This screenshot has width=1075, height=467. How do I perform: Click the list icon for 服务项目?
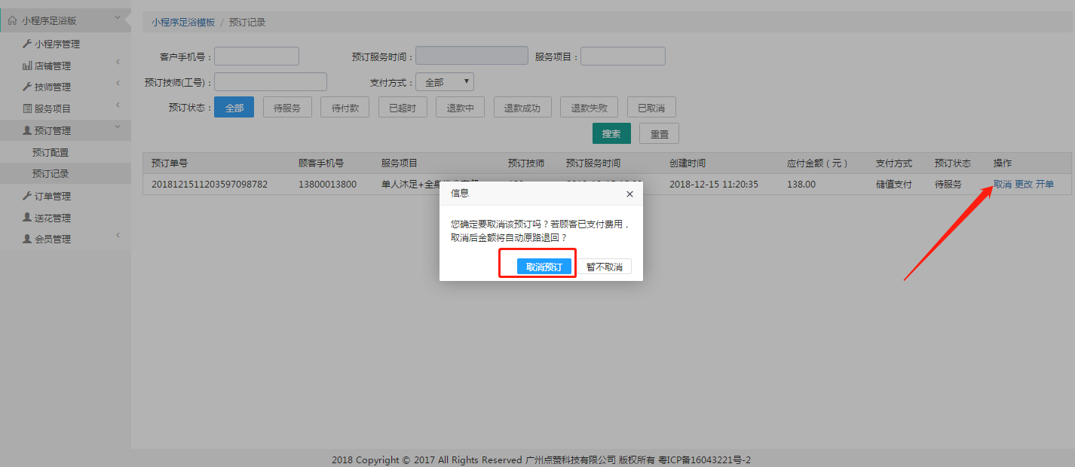27,108
